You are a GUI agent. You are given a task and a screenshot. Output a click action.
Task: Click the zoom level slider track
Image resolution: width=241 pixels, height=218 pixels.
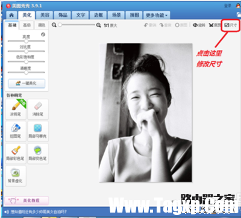pos(77,25)
